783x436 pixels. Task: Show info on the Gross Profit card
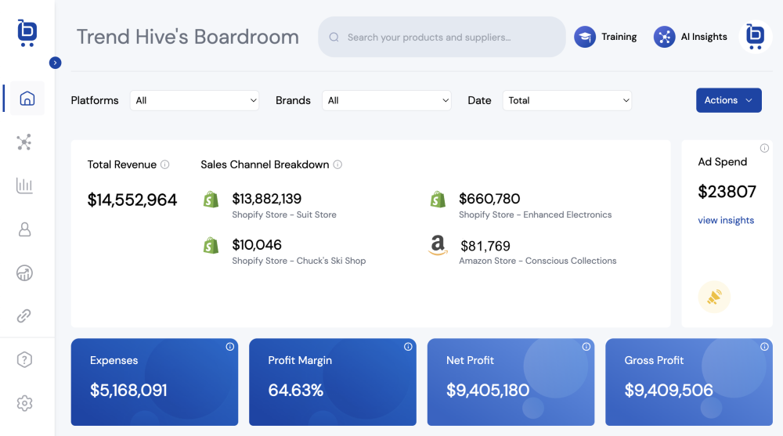764,347
